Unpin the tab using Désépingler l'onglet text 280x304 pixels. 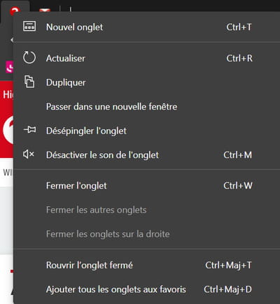point(86,131)
